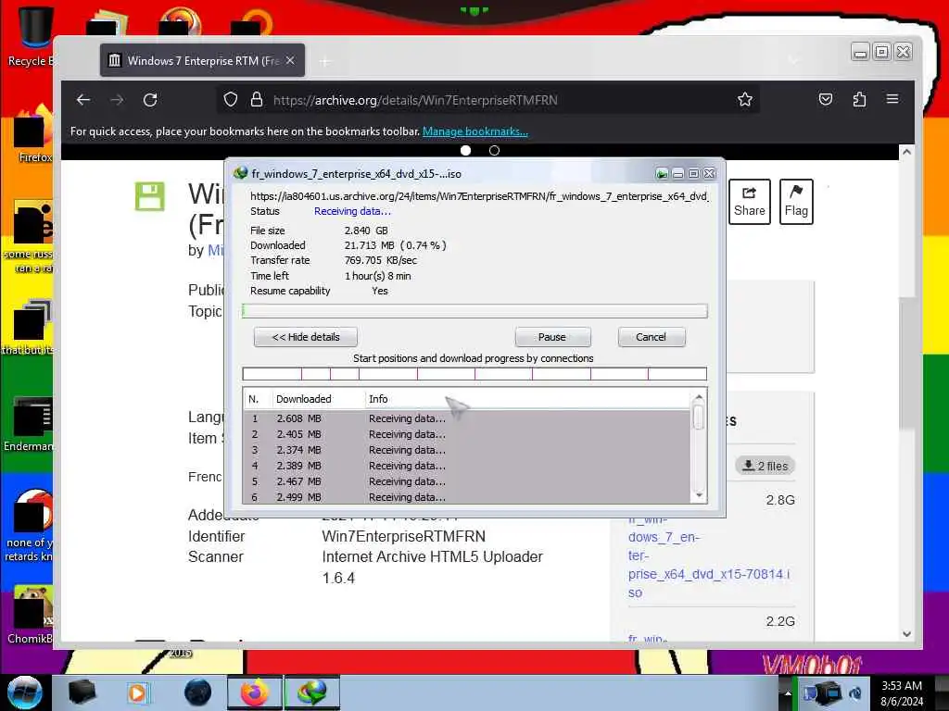The image size is (949, 711).
Task: Open the tracking protection shield icon
Action: [x=231, y=100]
